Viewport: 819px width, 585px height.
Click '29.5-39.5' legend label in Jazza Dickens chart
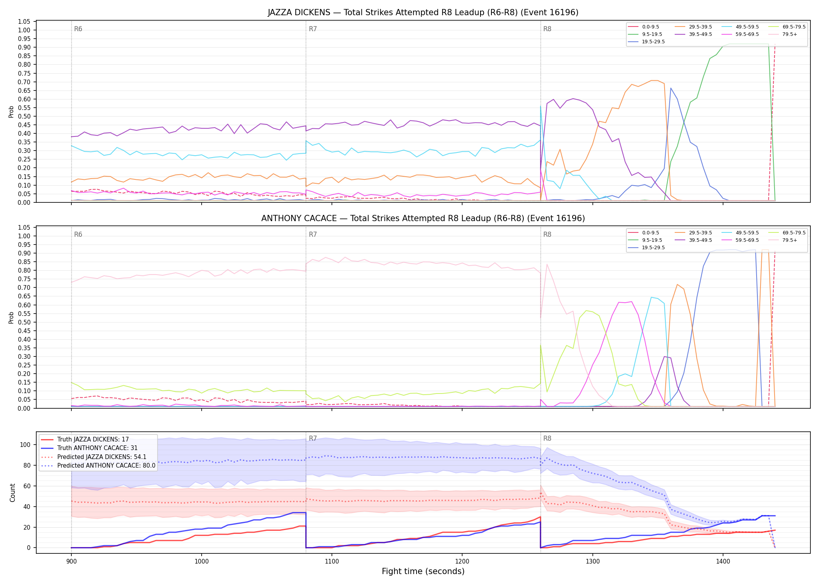700,27
